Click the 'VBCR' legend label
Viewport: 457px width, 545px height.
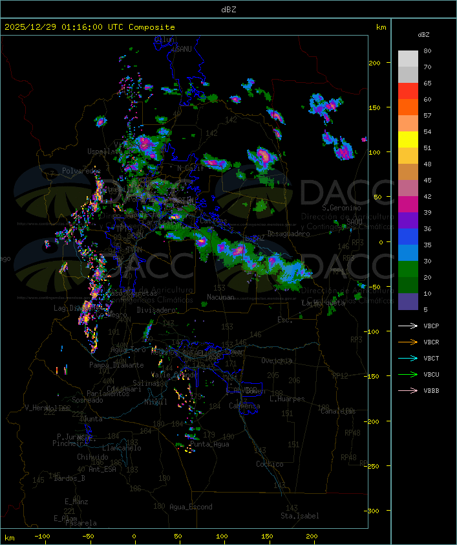431,342
